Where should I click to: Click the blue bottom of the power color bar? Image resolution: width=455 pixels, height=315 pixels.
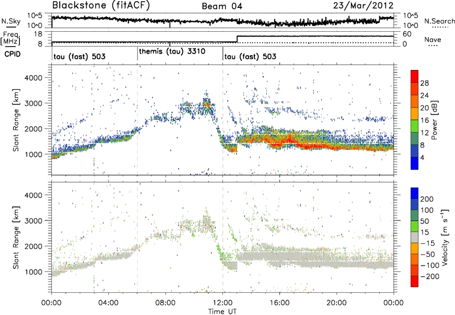point(415,163)
